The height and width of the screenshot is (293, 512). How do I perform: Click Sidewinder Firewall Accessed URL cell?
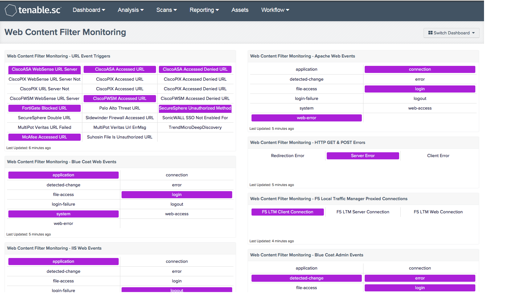pyautogui.click(x=120, y=118)
